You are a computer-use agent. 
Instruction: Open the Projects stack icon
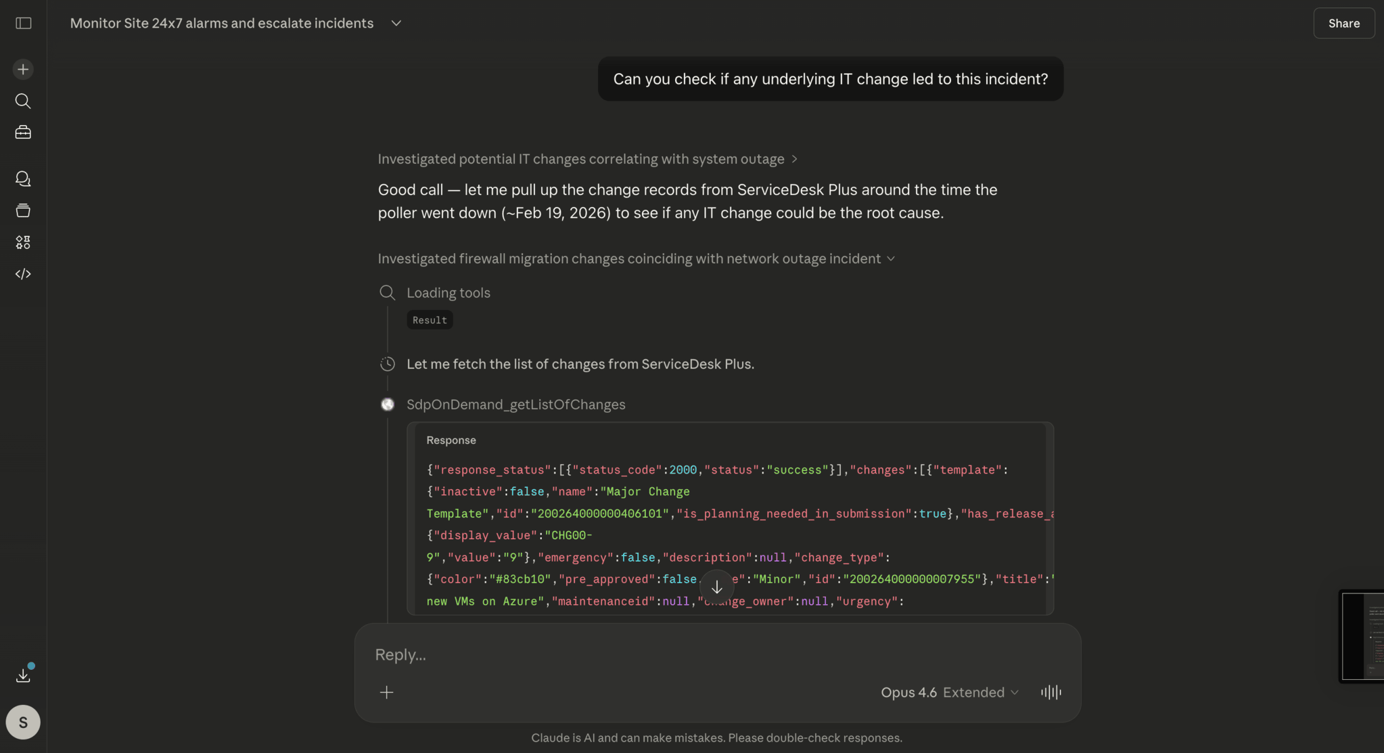tap(23, 210)
